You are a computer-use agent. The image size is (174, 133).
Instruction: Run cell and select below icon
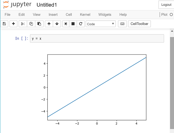click(66, 24)
